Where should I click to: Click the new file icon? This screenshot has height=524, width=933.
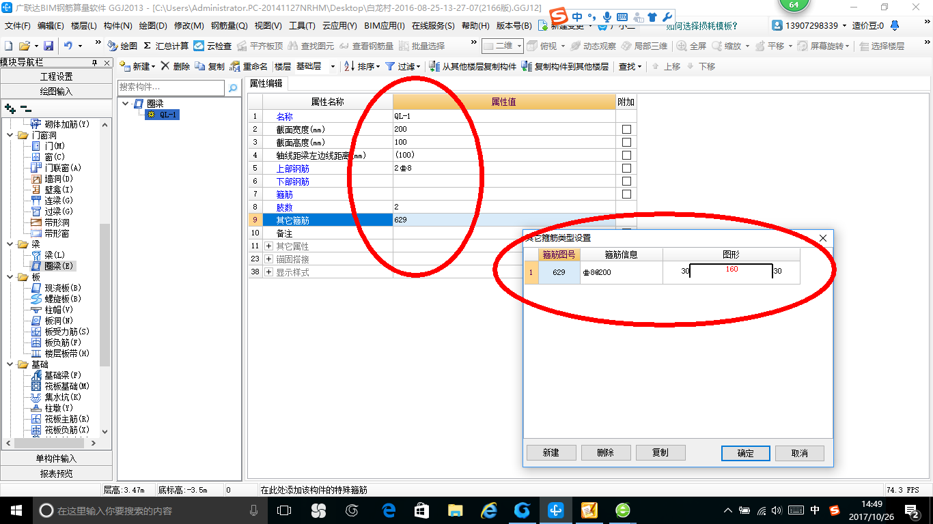8,46
